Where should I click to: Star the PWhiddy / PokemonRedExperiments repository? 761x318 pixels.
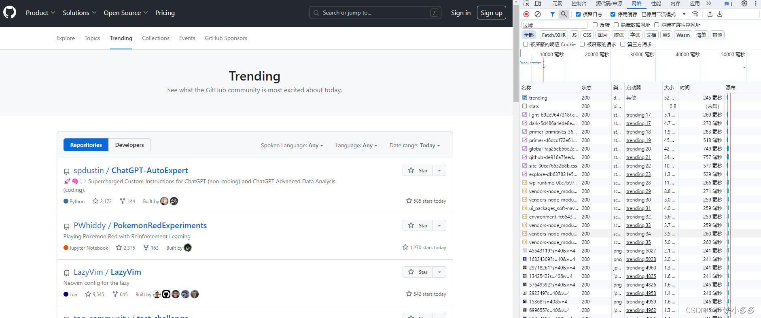(418, 225)
